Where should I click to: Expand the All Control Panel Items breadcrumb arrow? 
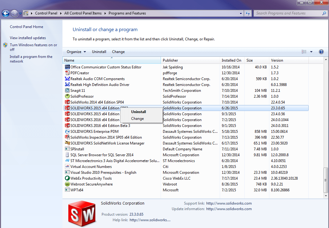tap(105, 13)
